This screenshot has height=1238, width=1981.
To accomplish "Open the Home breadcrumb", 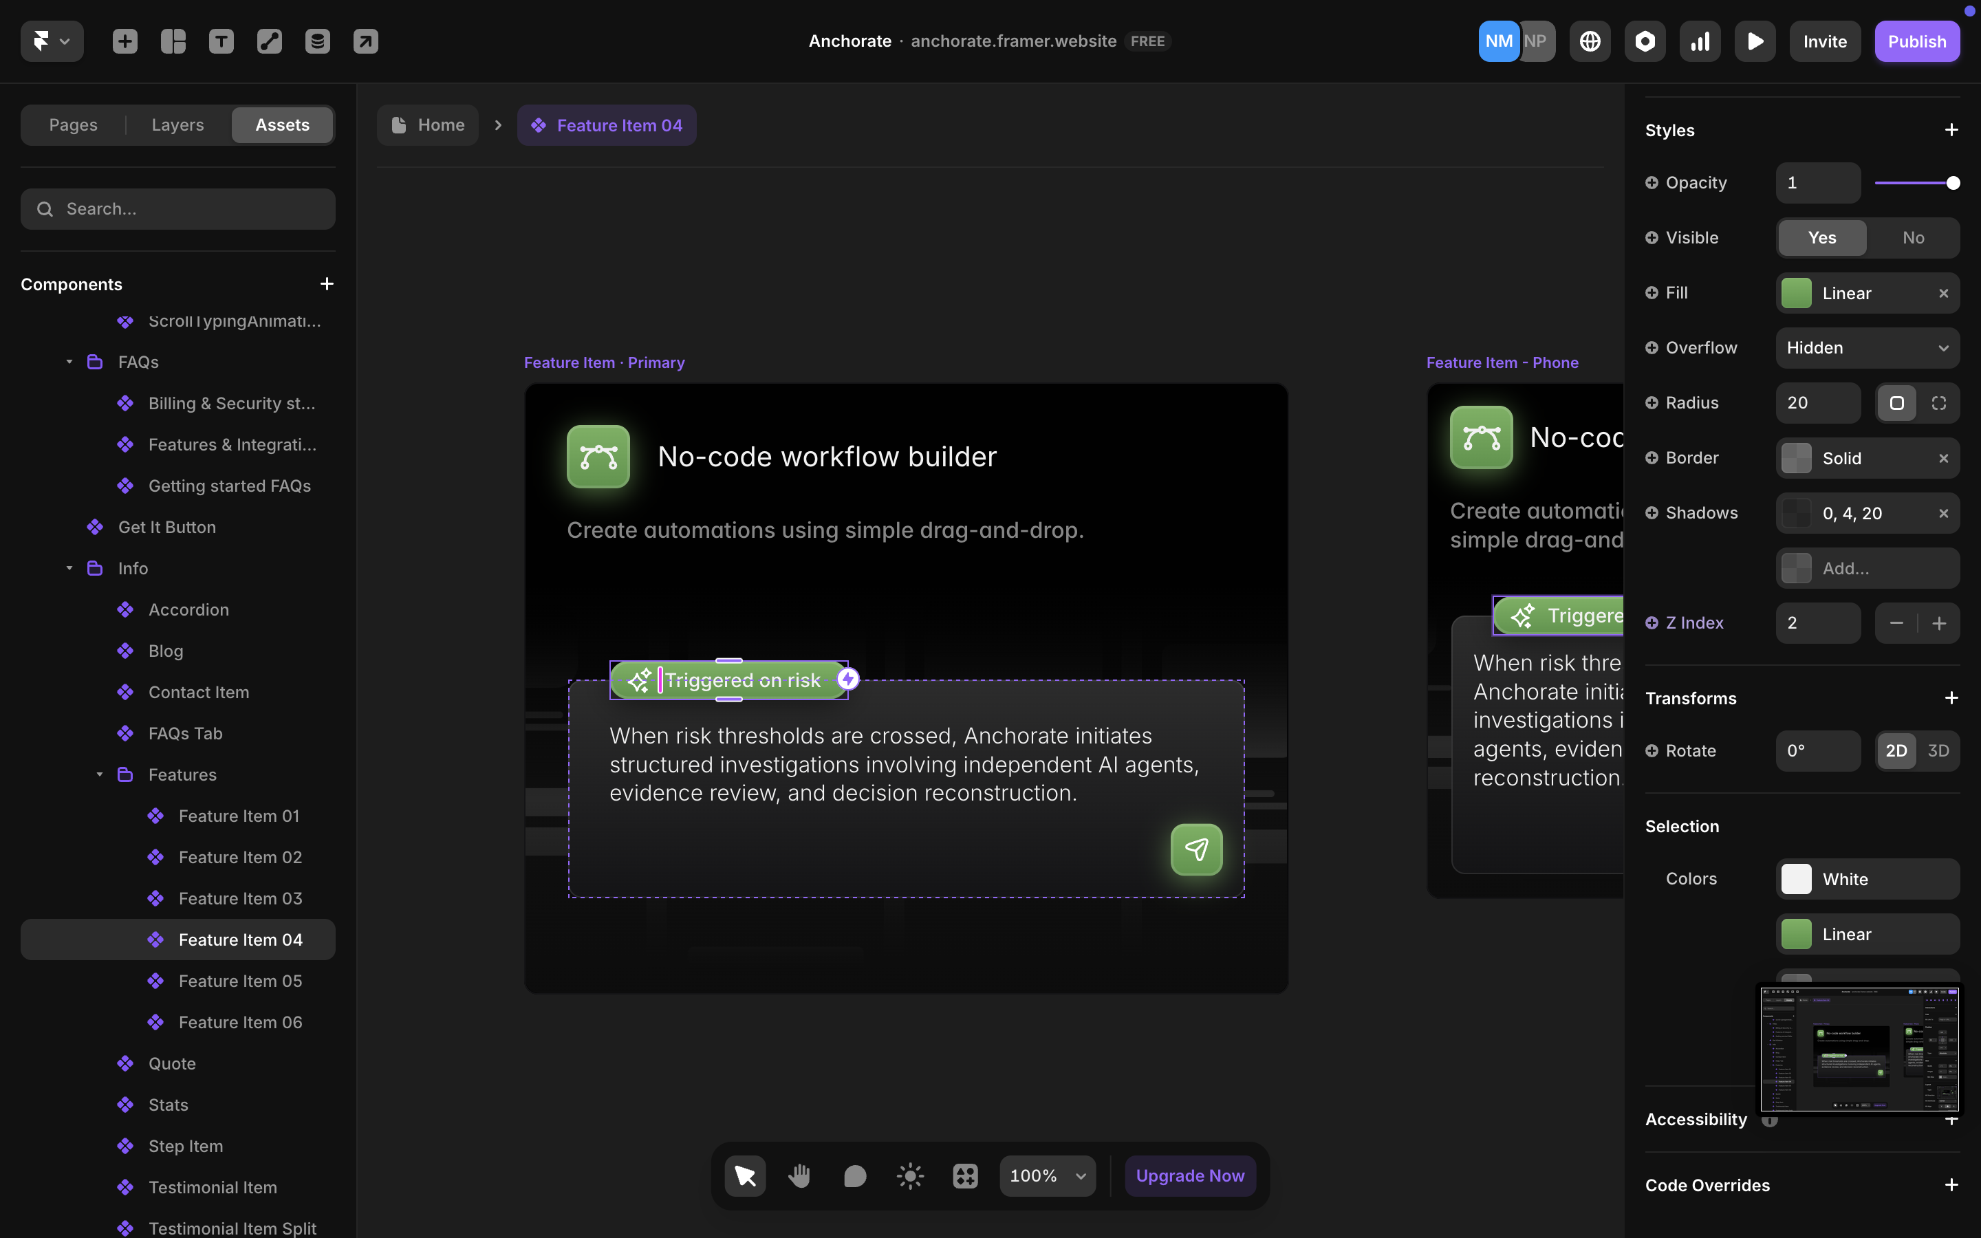I will tap(433, 124).
